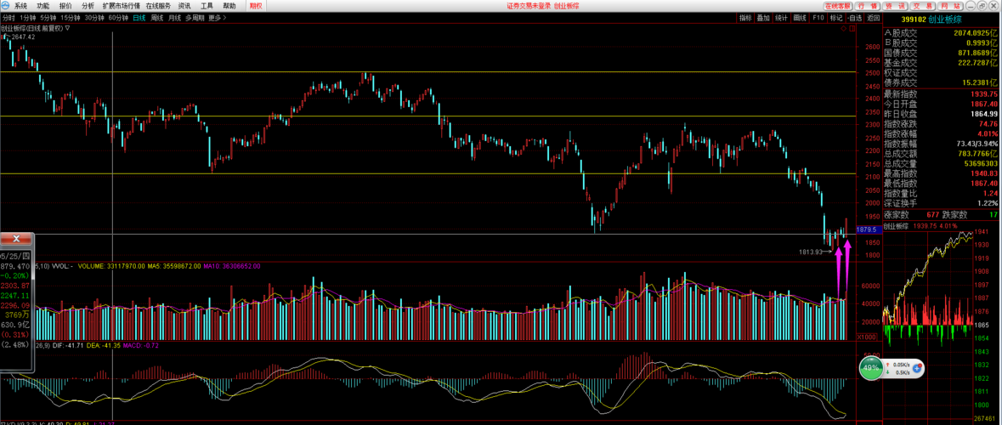Screen dimensions: 1002x425
Task: Switch to 周线 weekly chart period
Action: [x=157, y=17]
